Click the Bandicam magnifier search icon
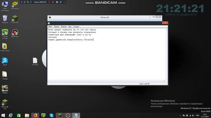This screenshot has width=211, height=118. point(28,2)
